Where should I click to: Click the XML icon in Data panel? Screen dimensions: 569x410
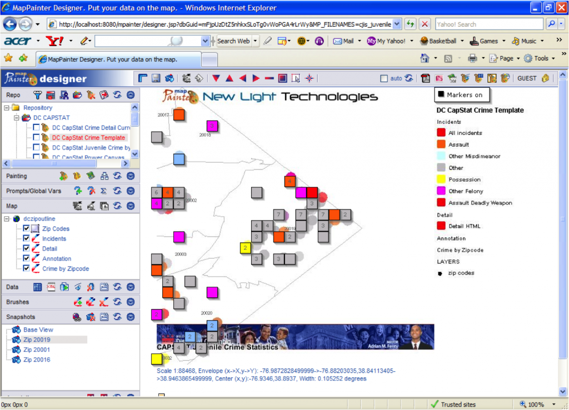[51, 287]
